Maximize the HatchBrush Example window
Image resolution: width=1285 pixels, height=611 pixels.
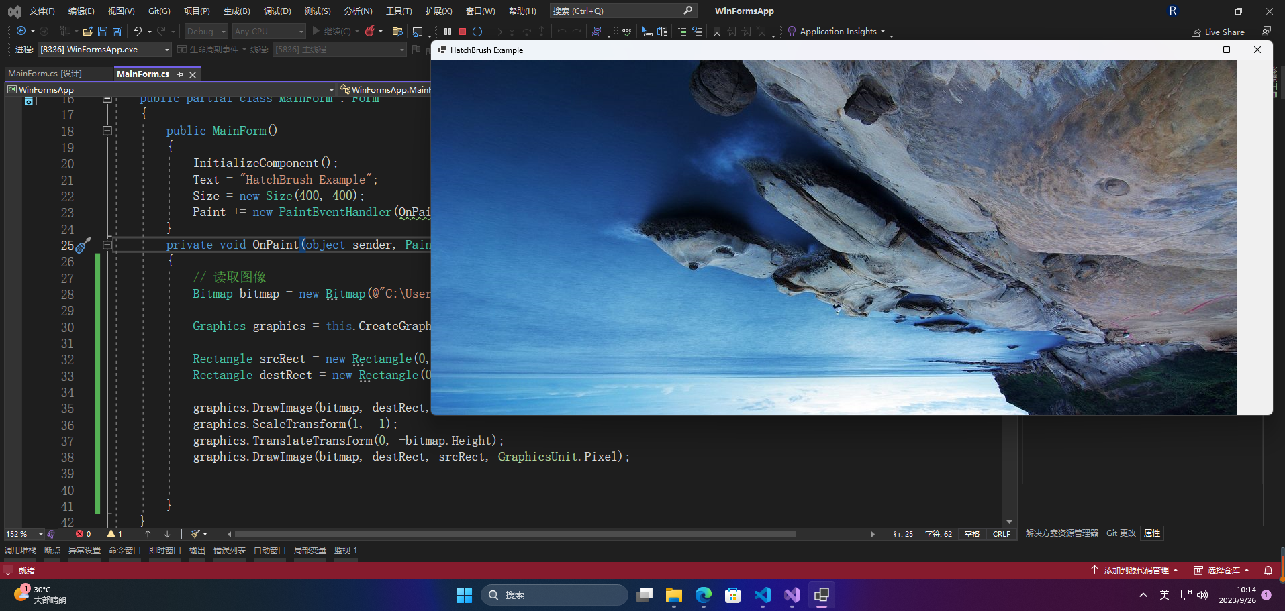coord(1227,50)
